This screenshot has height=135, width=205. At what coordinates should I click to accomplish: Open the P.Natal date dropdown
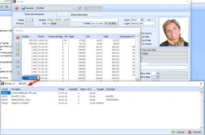(105, 23)
